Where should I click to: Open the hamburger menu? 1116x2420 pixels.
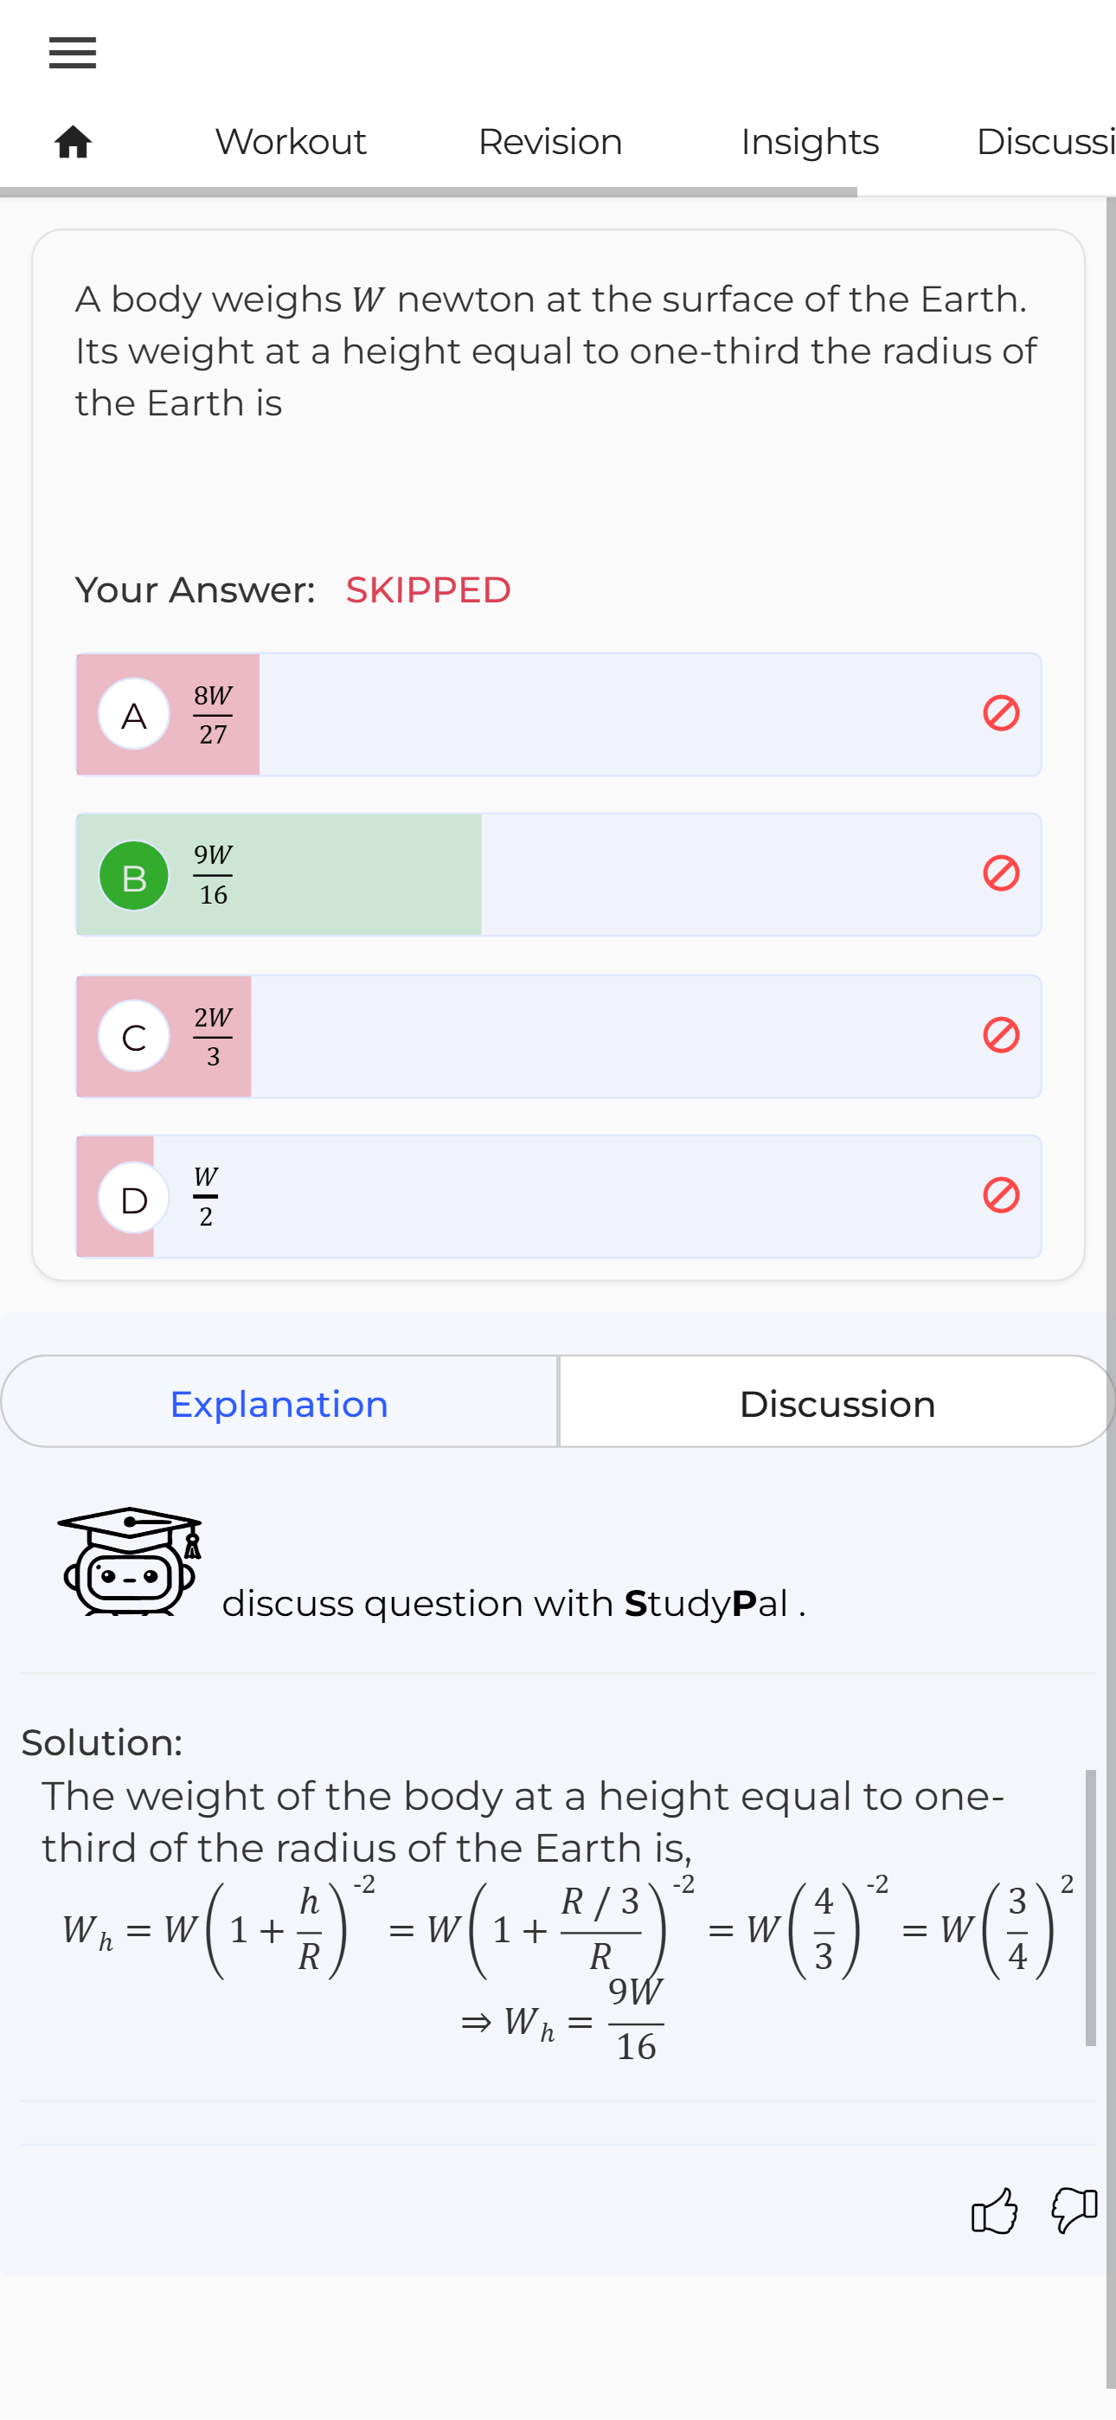(x=73, y=53)
